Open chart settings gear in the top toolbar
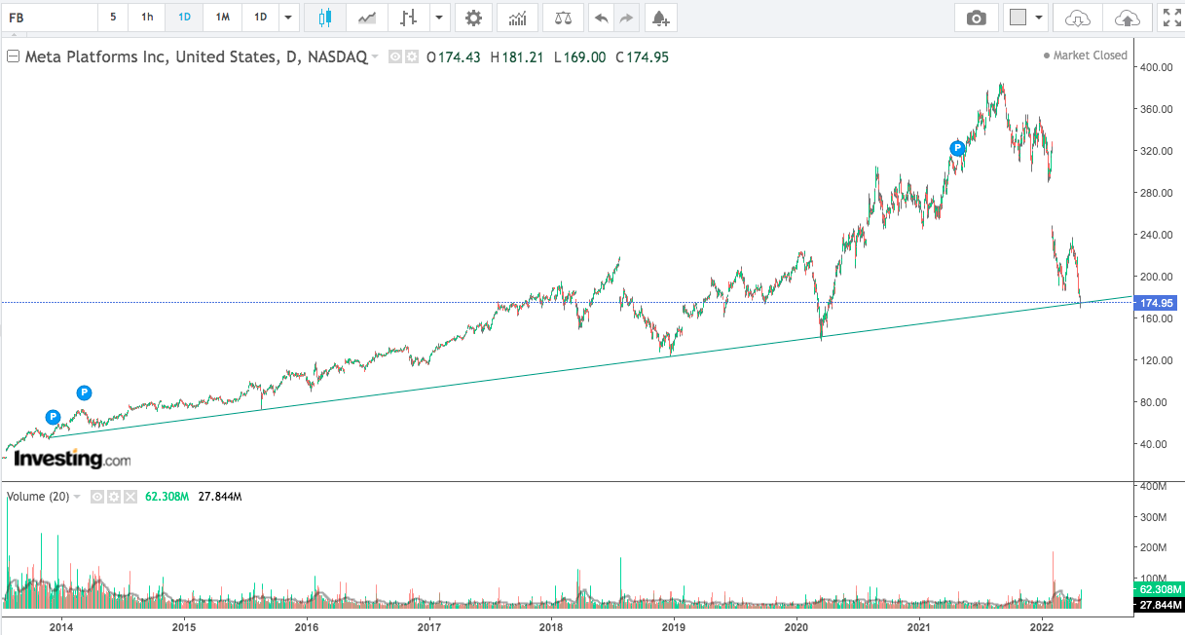The height and width of the screenshot is (635, 1185). [473, 18]
